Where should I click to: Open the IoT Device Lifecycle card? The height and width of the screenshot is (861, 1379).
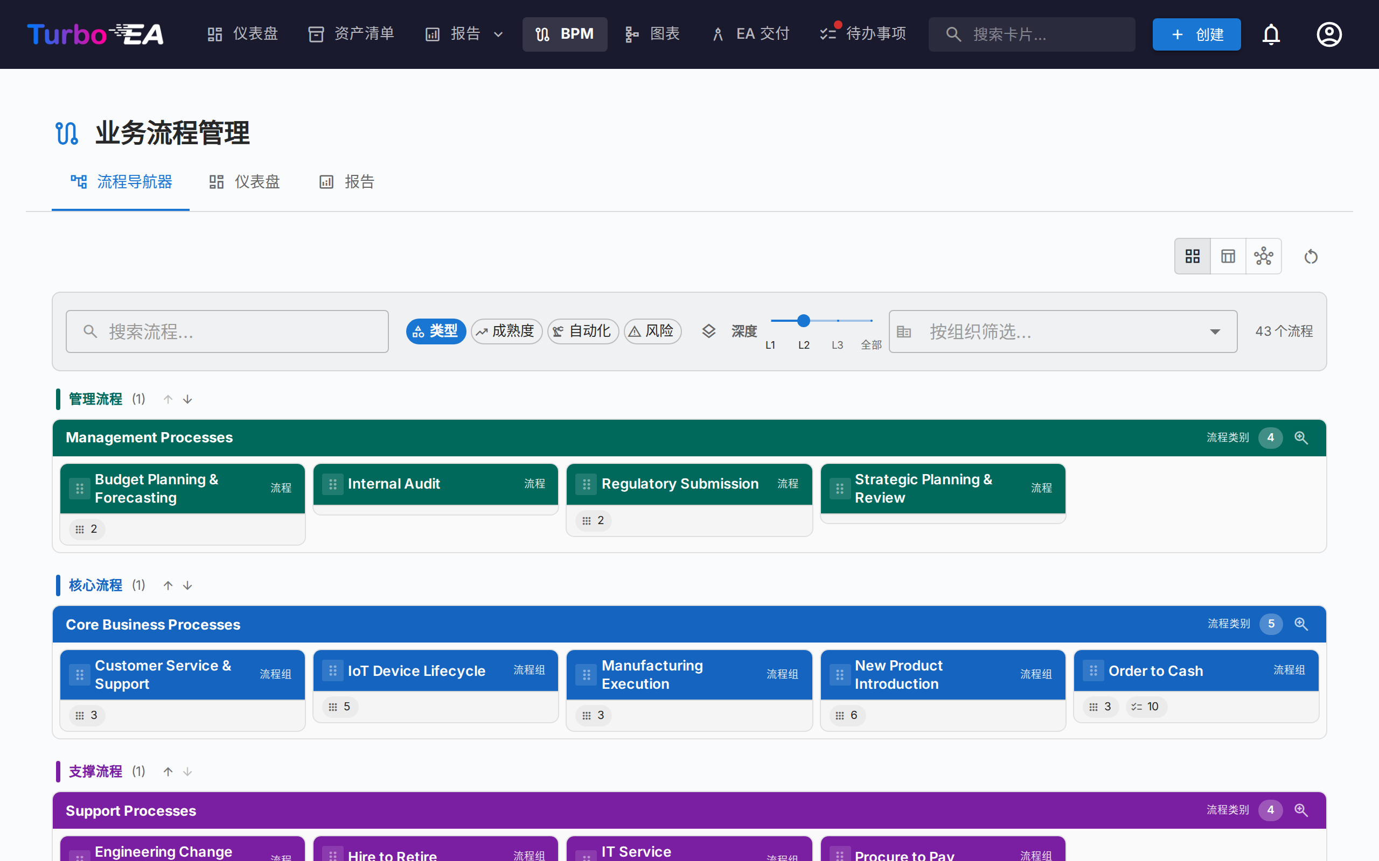[x=416, y=671]
